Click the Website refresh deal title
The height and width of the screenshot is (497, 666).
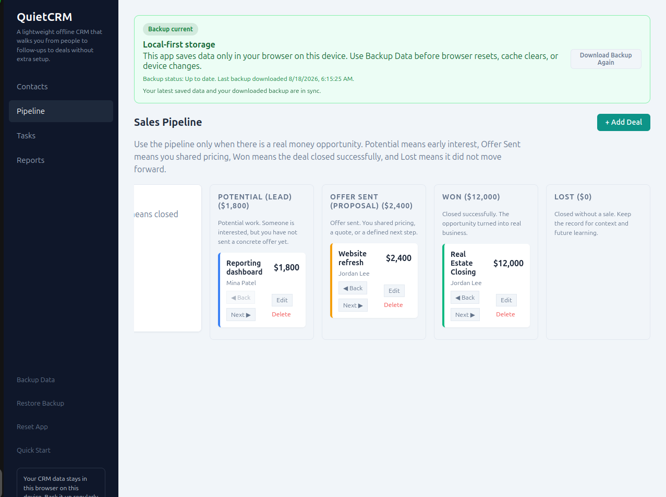click(x=353, y=258)
